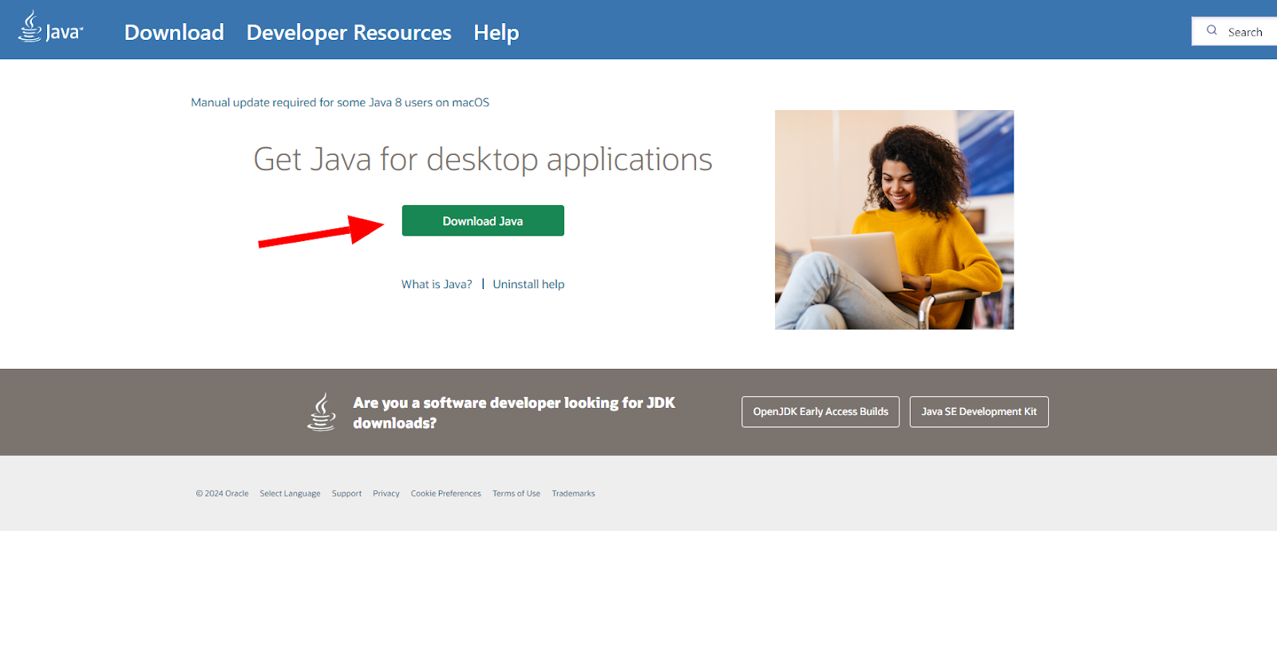Click the Java cup icon in gray banner
The image size is (1277, 665).
tap(322, 412)
